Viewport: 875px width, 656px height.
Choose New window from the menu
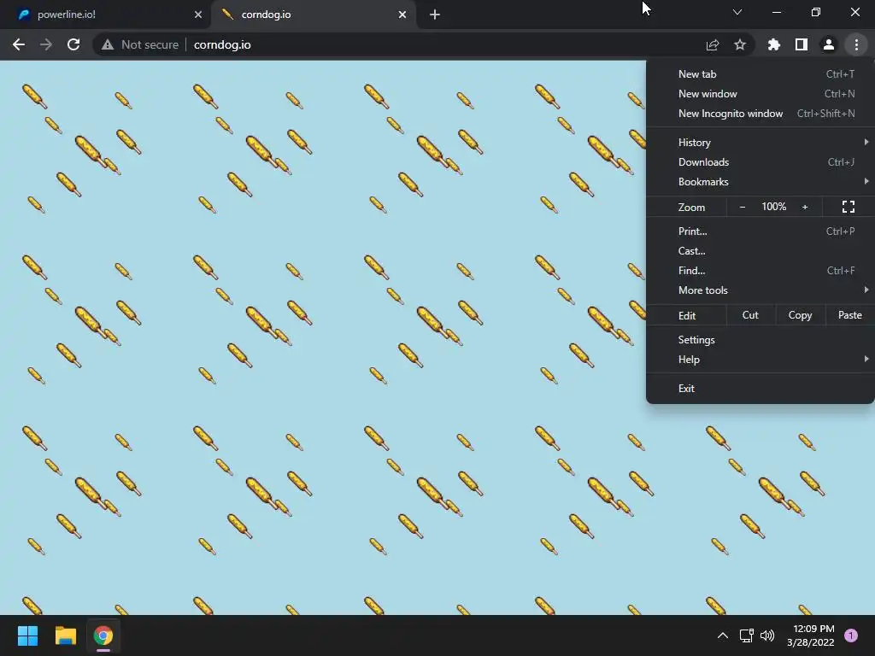click(x=760, y=94)
